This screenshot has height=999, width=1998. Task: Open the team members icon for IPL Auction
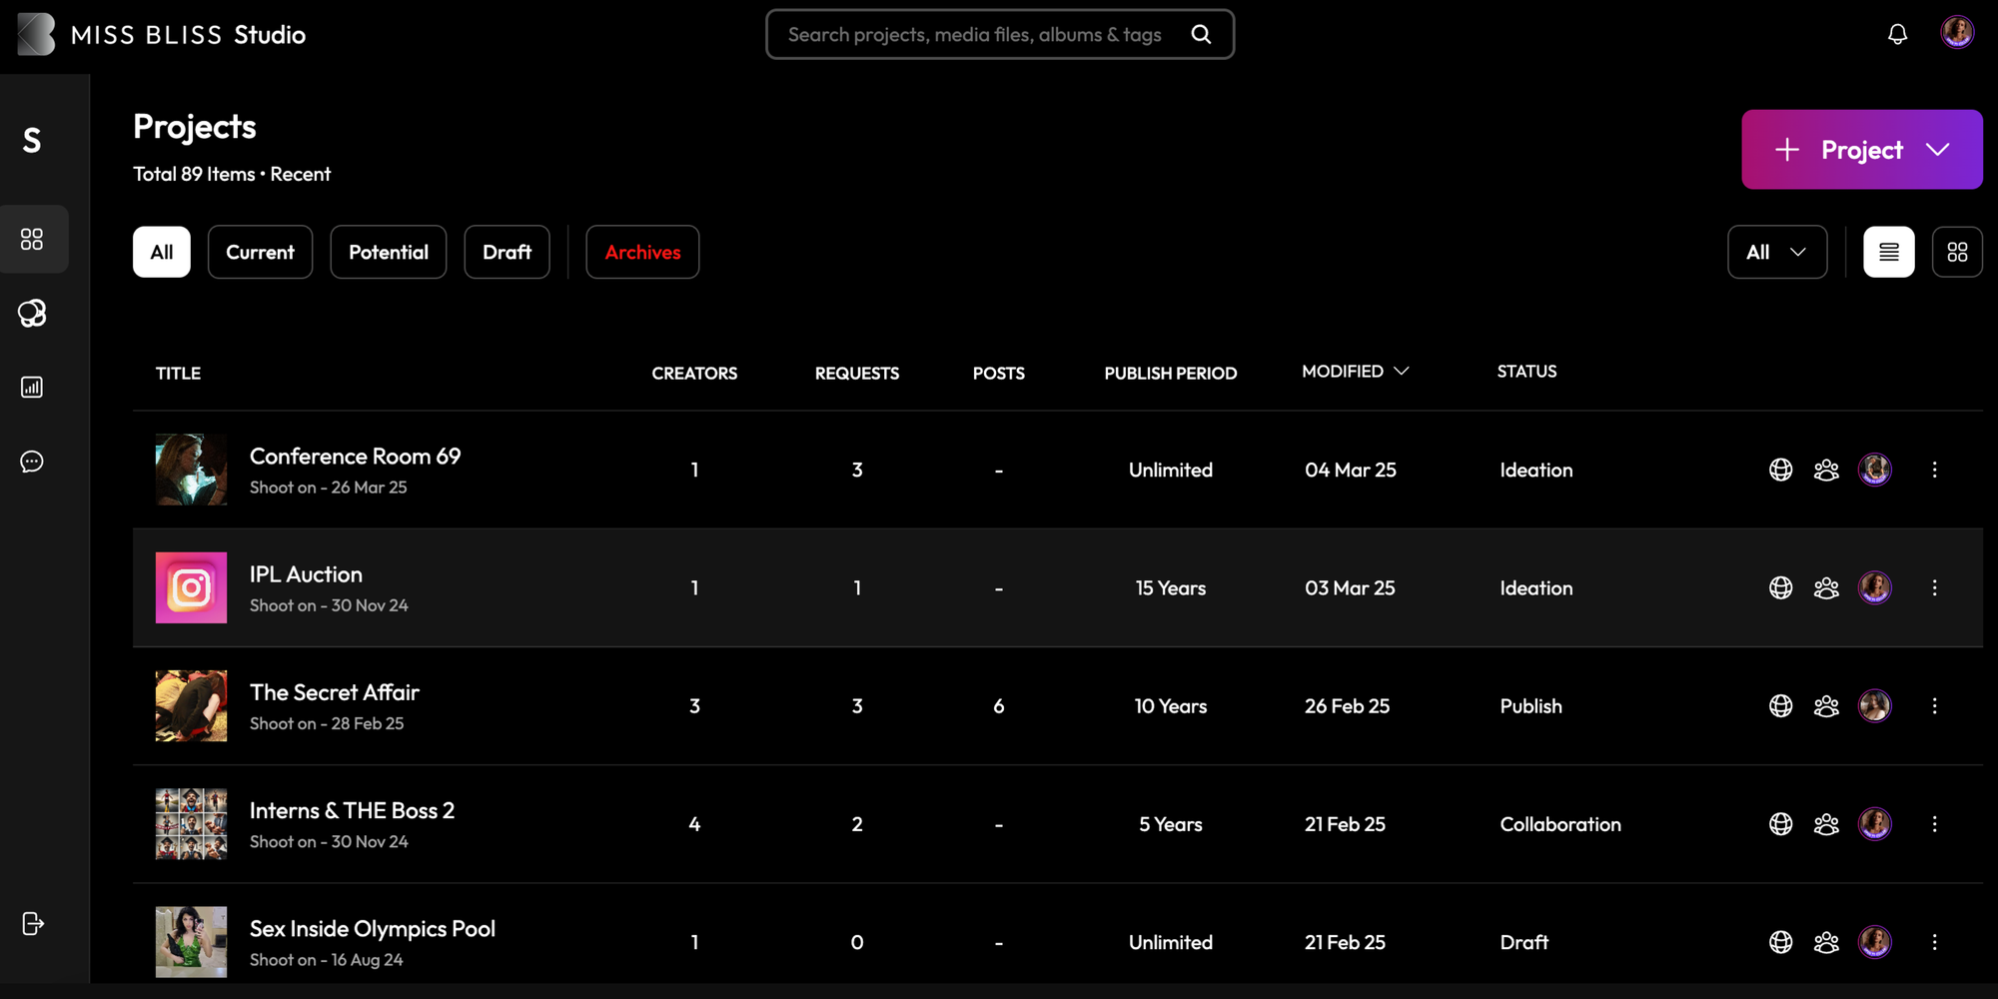click(1826, 588)
